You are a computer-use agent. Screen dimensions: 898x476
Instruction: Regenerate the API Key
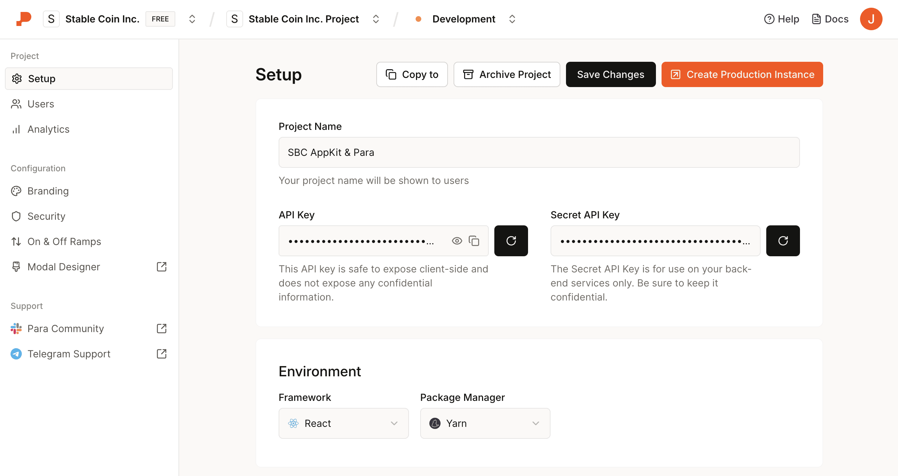click(511, 241)
